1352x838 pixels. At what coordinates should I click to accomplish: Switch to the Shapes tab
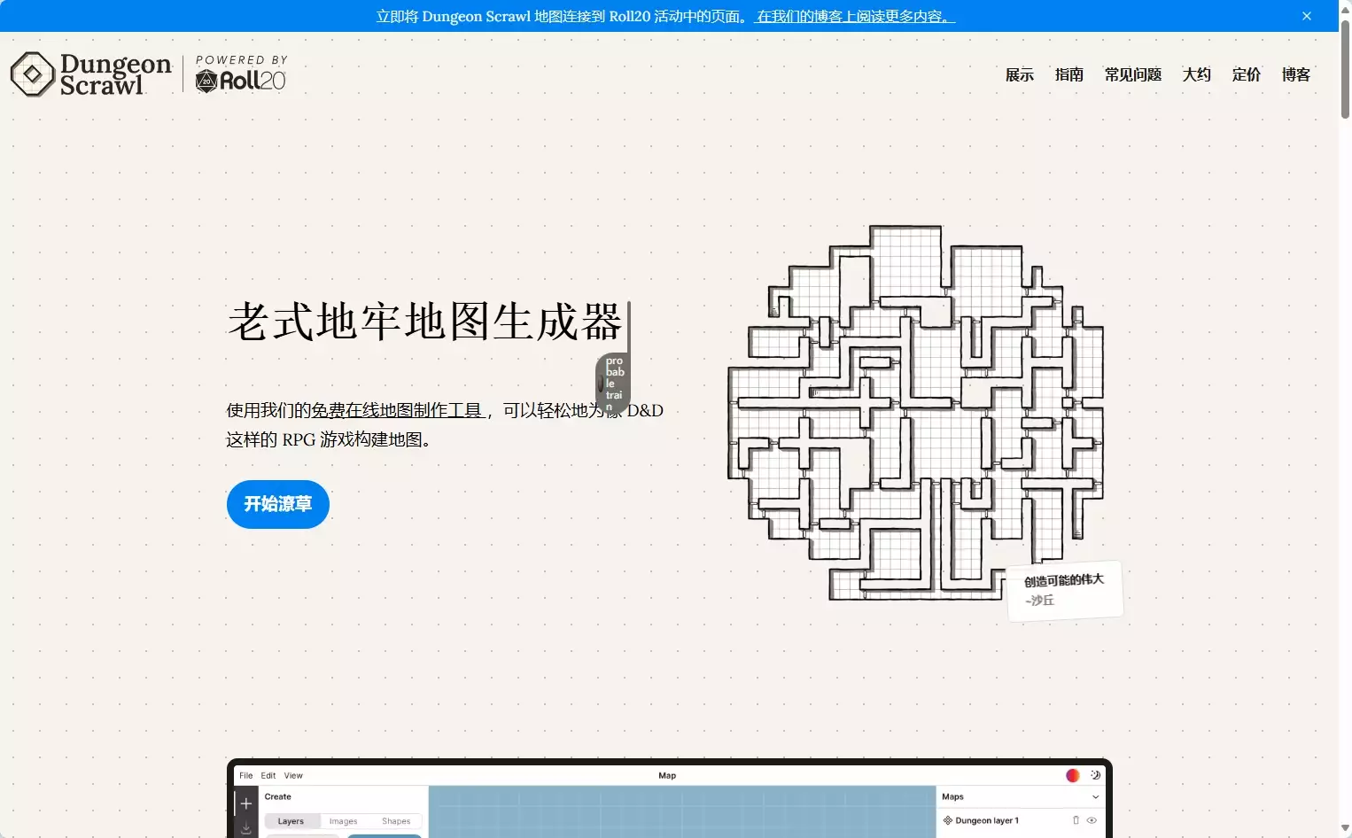point(396,821)
